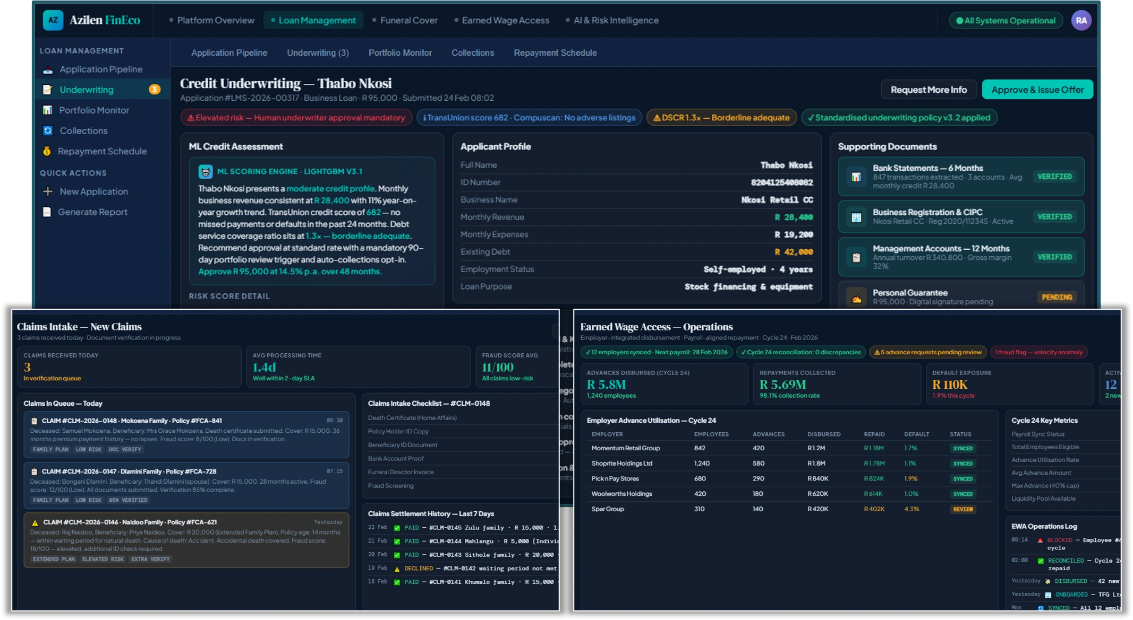The image size is (1133, 620).
Task: Click the Collections sync icon in sidebar
Action: pos(47,130)
